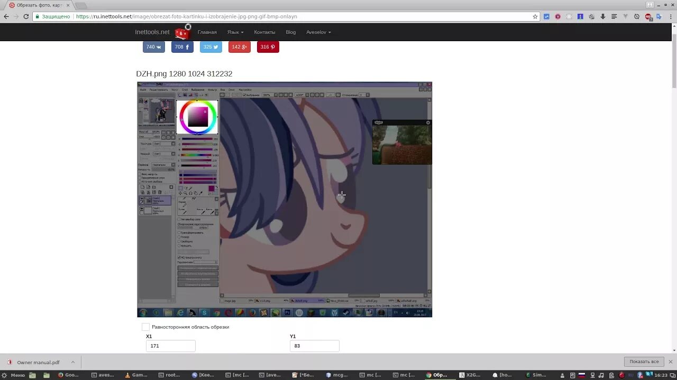Click the X1 input field with 171
Viewport: 677px width, 380px height.
171,346
